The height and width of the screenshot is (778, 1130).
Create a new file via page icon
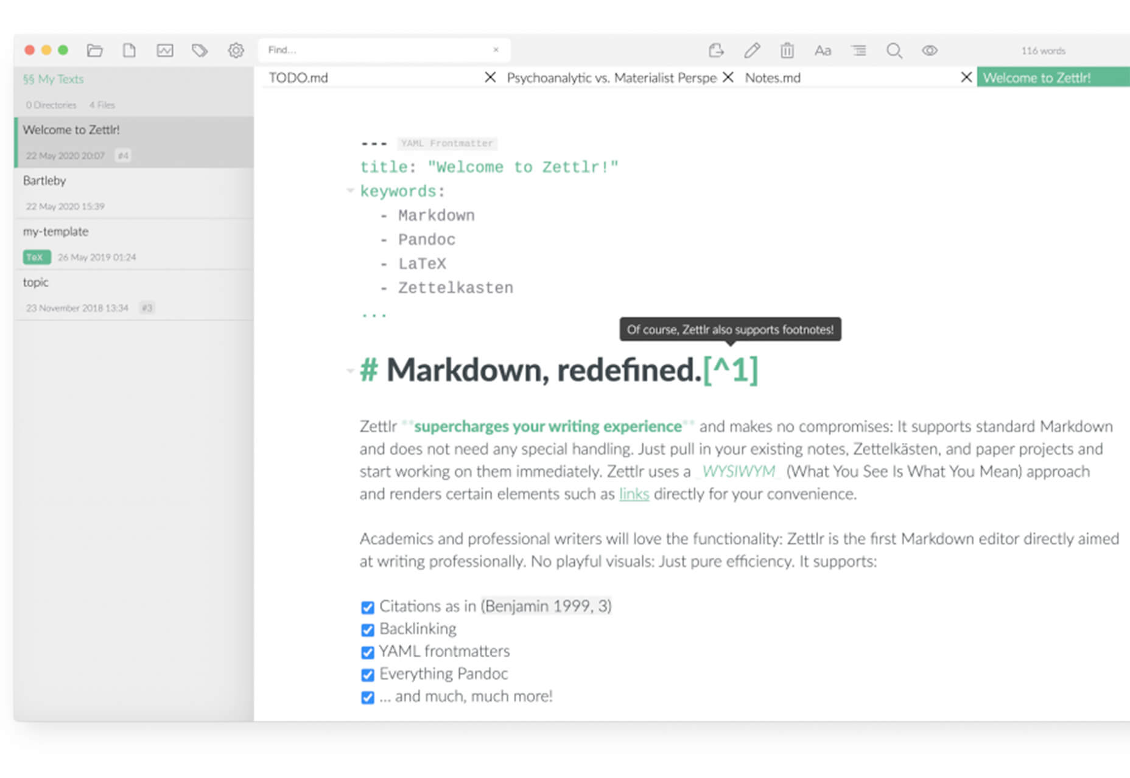coord(129,50)
